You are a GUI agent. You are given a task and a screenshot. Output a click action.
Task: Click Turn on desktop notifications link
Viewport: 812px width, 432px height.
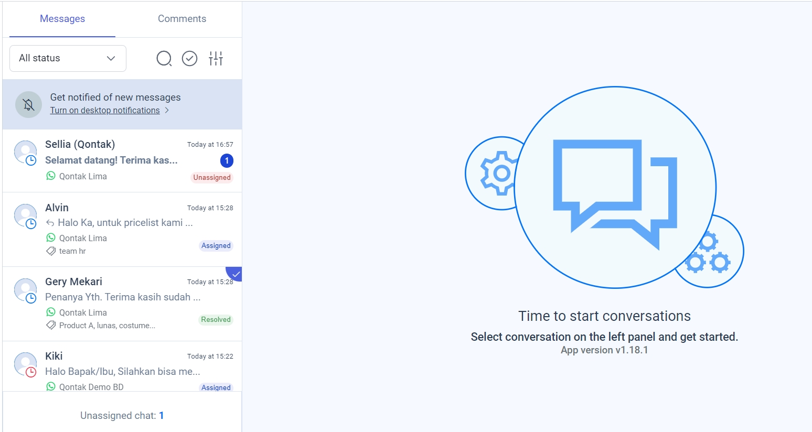click(105, 110)
